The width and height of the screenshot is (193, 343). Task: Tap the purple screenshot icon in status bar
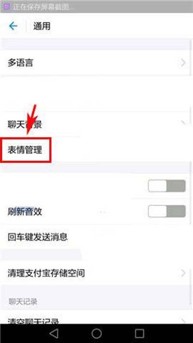click(x=7, y=7)
